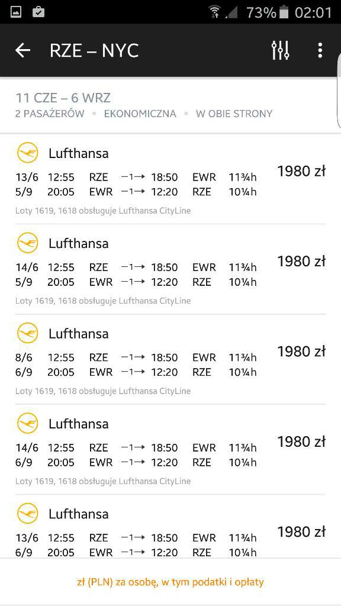Viewport: 341px width, 606px height.
Task: Open the 14/6 outbound row ending 6/9
Action: (x=170, y=449)
